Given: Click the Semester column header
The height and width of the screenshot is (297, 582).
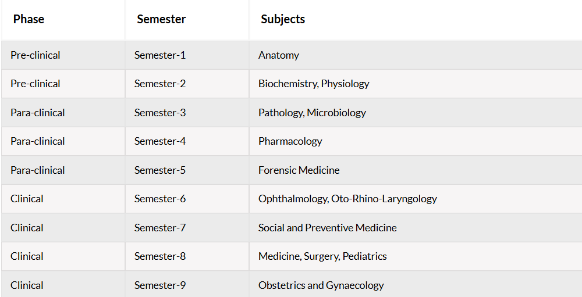Looking at the screenshot, I should click(187, 19).
